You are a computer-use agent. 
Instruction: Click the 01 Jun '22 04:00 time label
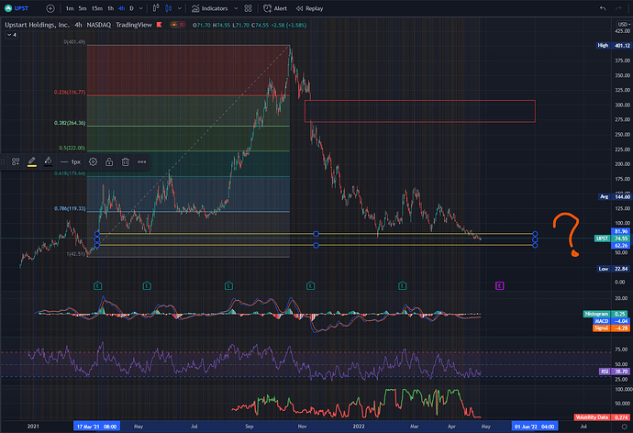pos(535,427)
